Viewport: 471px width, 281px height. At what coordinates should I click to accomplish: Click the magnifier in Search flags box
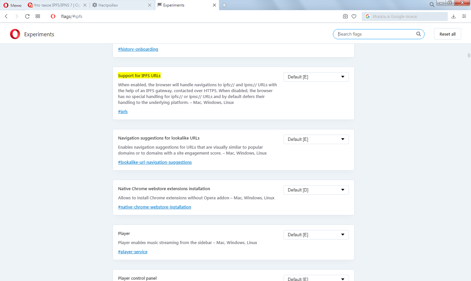pyautogui.click(x=418, y=34)
